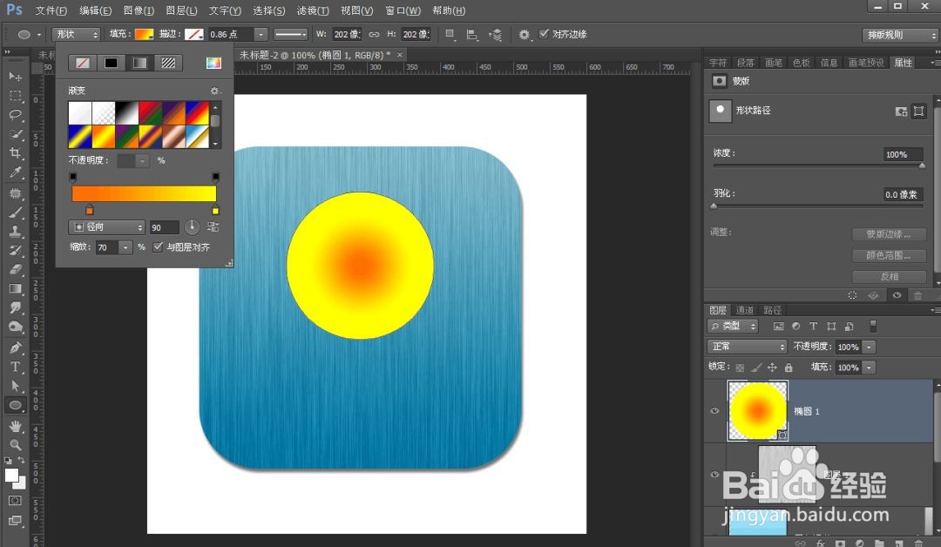Click the path alignment icon in options bar

tap(472, 35)
